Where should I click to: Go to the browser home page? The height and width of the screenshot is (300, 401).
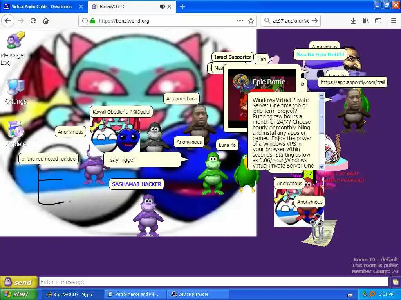(46, 21)
